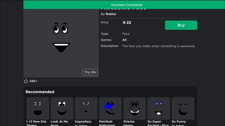Click the Hypnoface title link
225x126 pixels.
(x=83, y=121)
